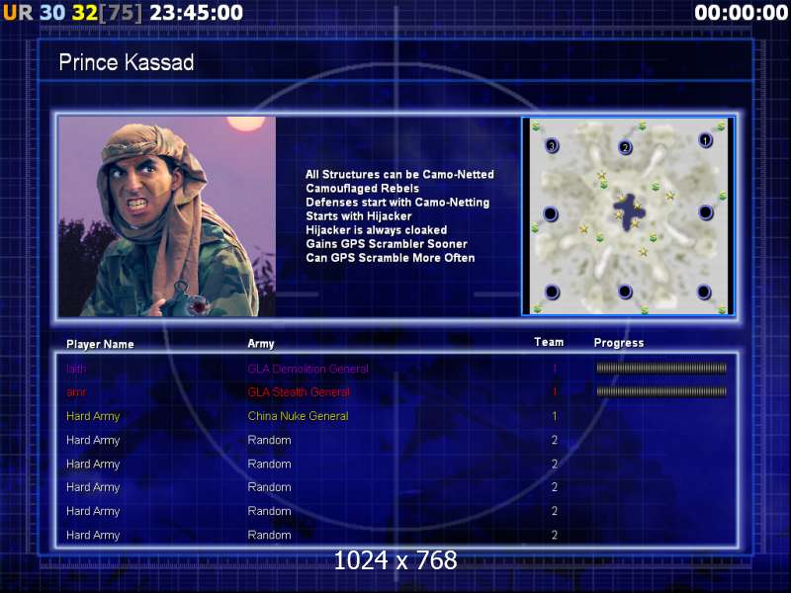Click 'Defenses start with Camo-Netting' line
Viewport: 791px width, 593px height.
tap(397, 203)
